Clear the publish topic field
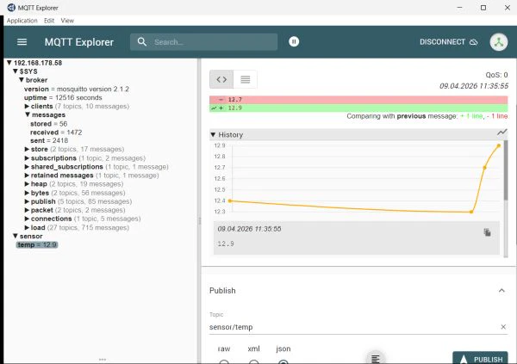Image resolution: width=517 pixels, height=364 pixels. [504, 327]
